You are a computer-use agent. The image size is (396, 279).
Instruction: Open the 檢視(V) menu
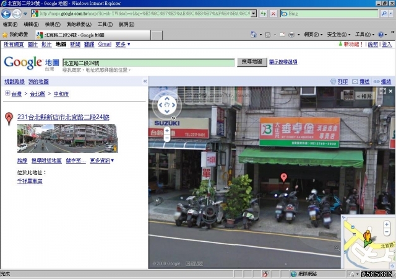(53, 24)
